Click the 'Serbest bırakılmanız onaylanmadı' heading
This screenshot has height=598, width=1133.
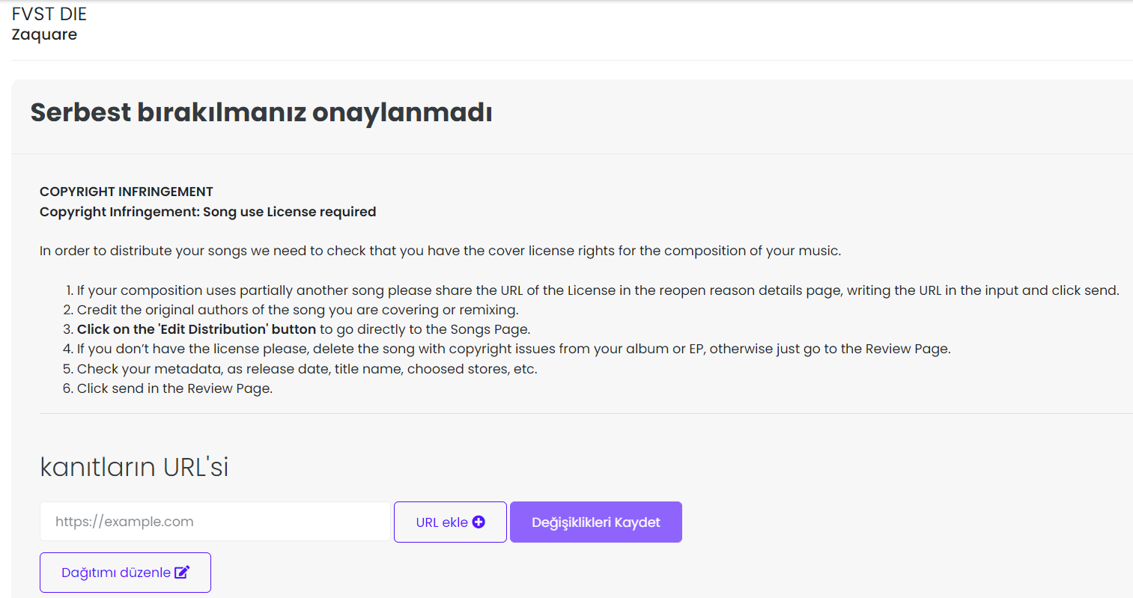click(261, 113)
